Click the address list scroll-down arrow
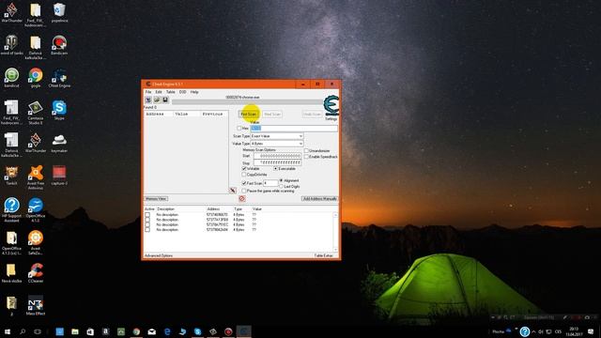This screenshot has width=601, height=338. tap(335, 249)
